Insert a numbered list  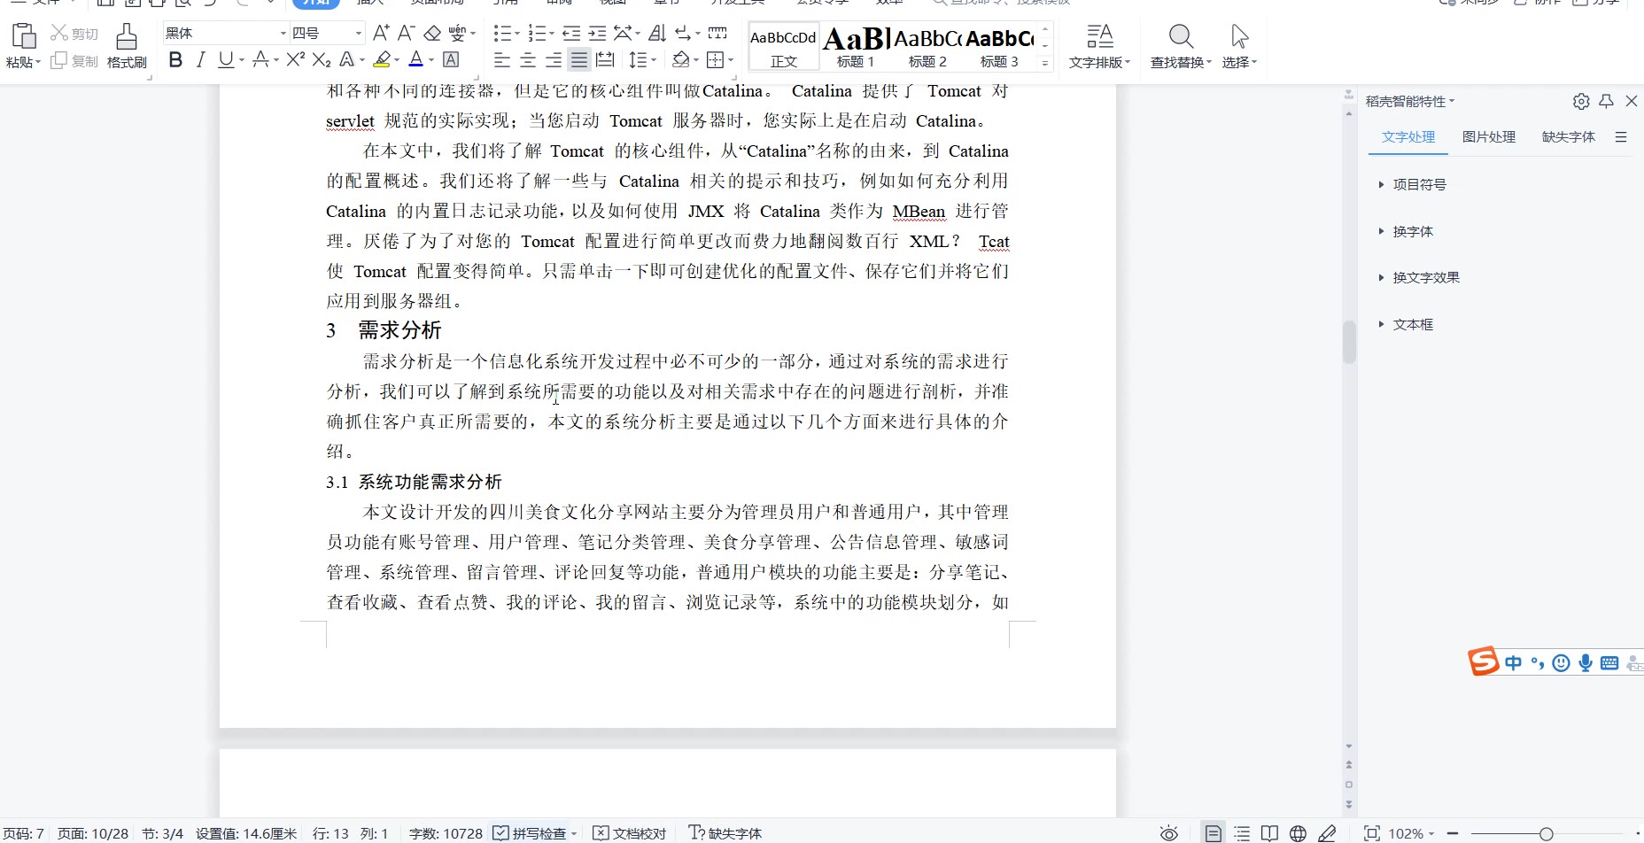point(537,34)
